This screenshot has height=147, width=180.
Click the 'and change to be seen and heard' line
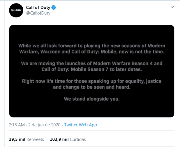[x=92, y=87]
